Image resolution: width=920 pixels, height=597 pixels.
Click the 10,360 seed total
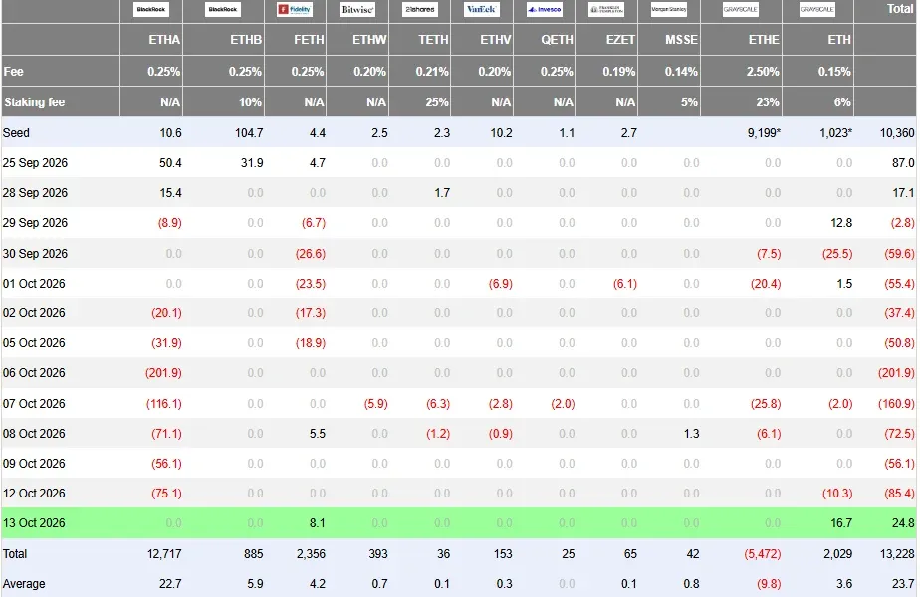click(897, 133)
